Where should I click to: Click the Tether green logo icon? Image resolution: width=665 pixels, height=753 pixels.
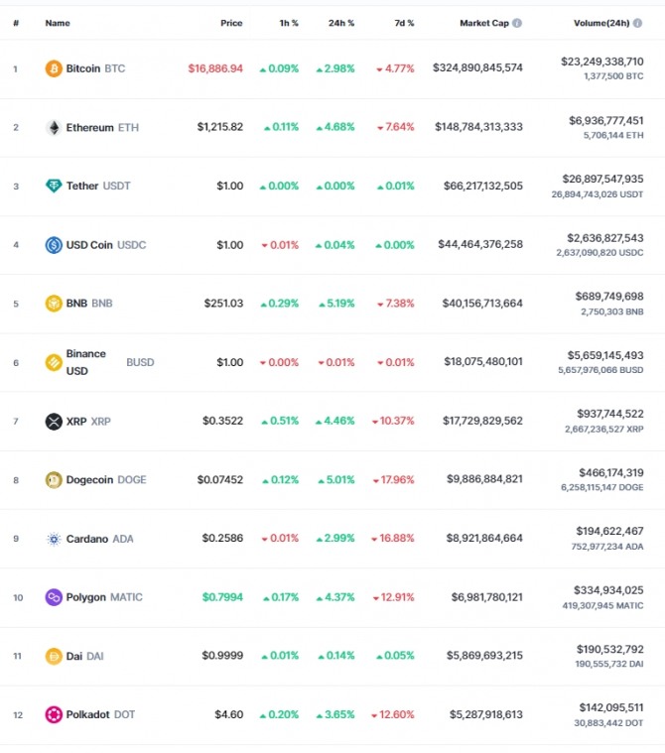click(x=54, y=186)
